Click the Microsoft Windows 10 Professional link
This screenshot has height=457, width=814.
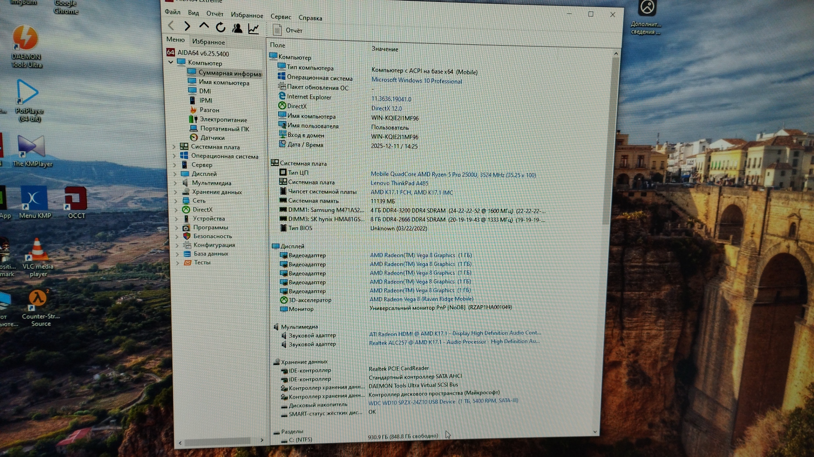(416, 80)
